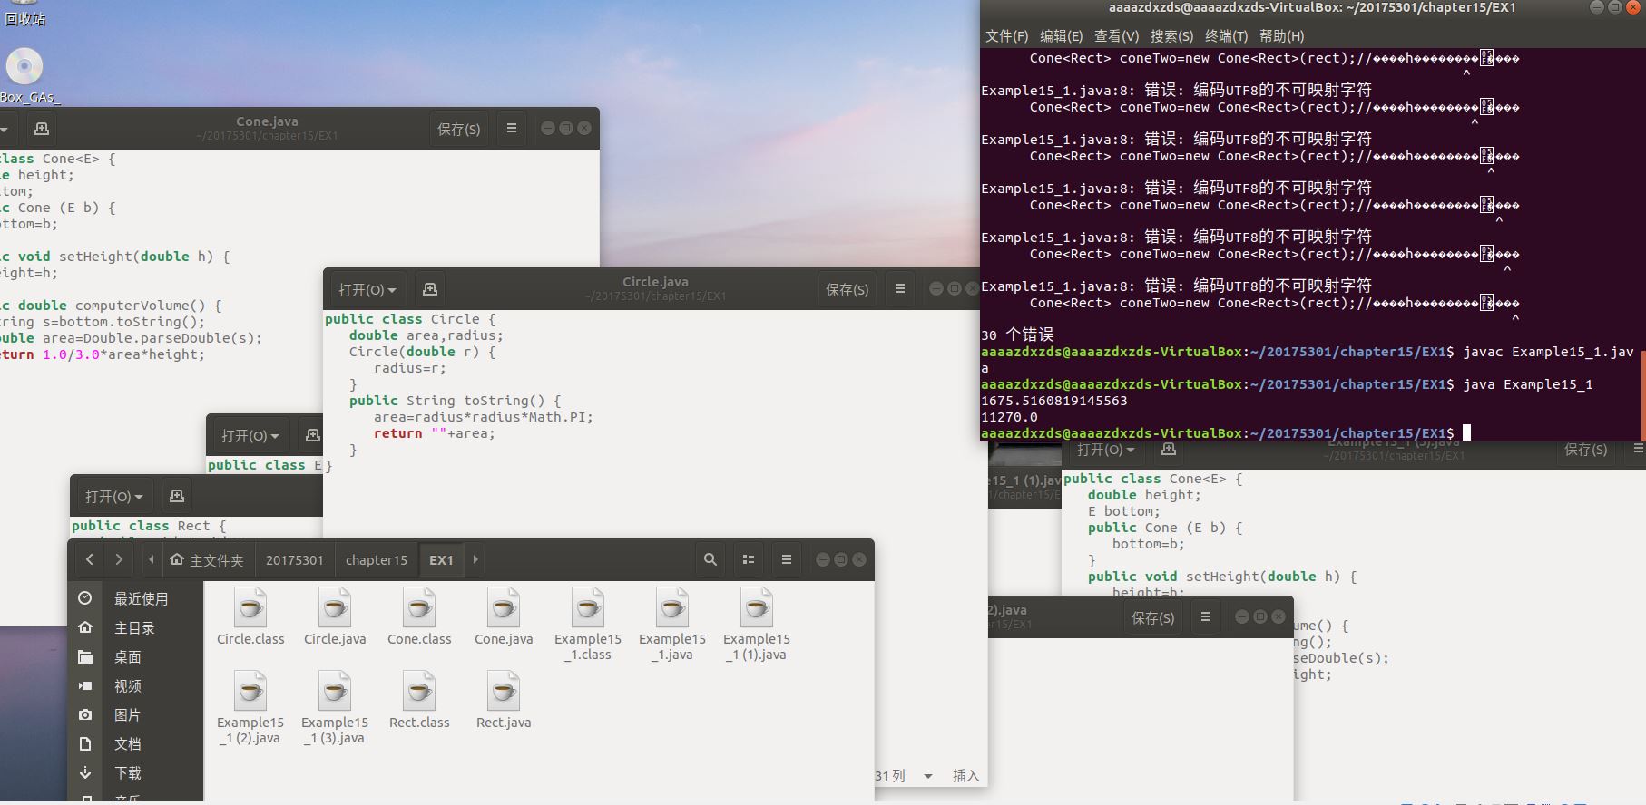Expand Open dropdown in Rect editor window
The width and height of the screenshot is (1646, 805).
(x=113, y=496)
